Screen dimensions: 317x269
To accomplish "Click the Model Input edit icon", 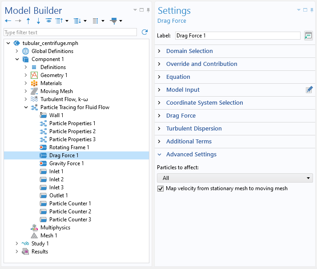I will tap(309, 90).
